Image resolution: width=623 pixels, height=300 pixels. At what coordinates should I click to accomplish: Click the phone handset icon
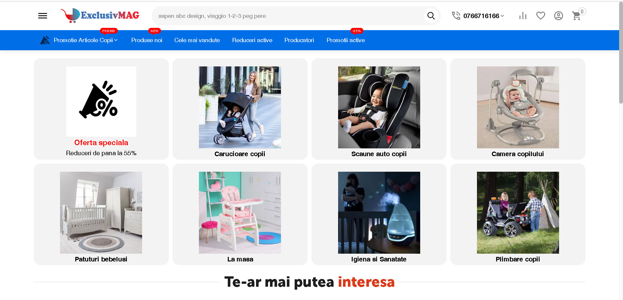point(456,16)
